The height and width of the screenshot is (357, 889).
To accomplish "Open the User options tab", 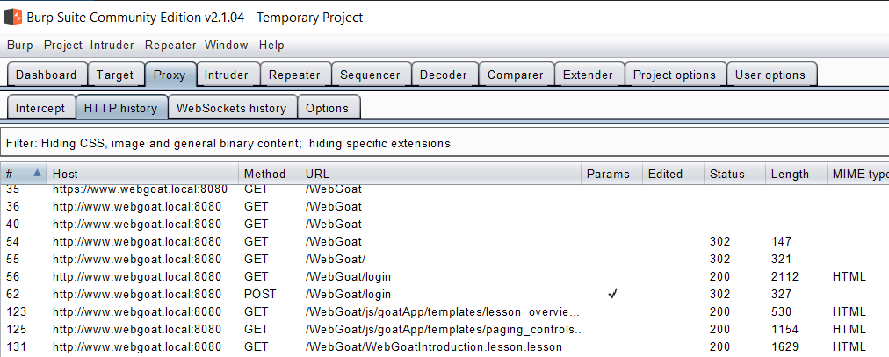I will click(770, 75).
